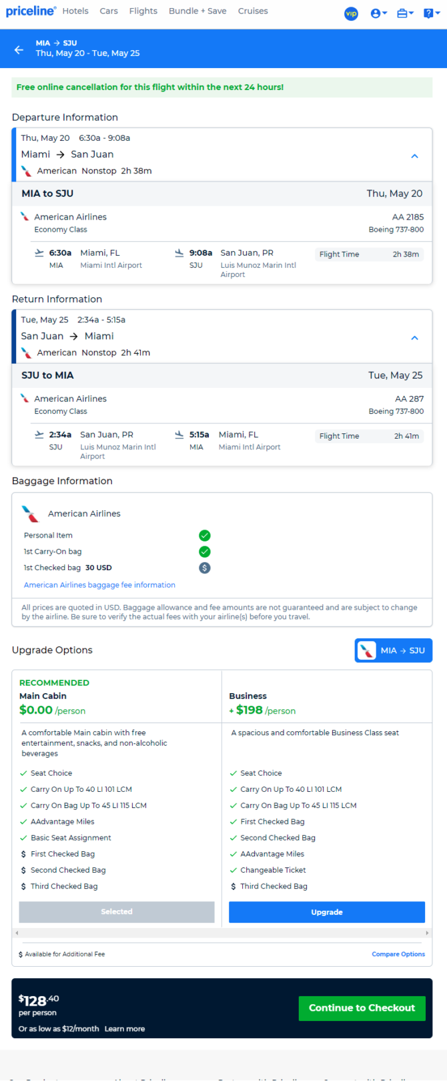
Task: Click the Business class Upgrade button
Action: (327, 912)
